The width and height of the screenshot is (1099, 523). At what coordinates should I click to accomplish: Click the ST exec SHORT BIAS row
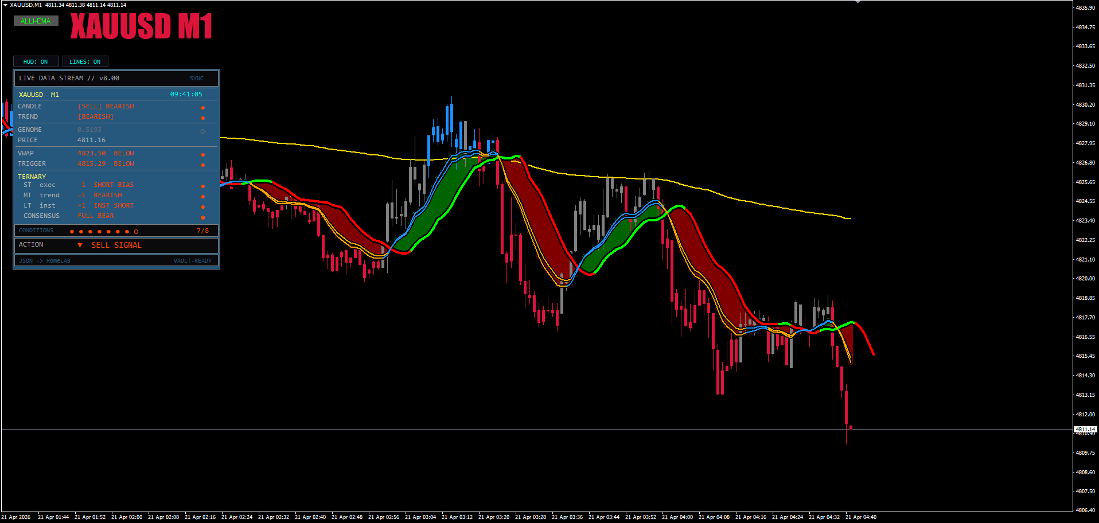pyautogui.click(x=116, y=185)
